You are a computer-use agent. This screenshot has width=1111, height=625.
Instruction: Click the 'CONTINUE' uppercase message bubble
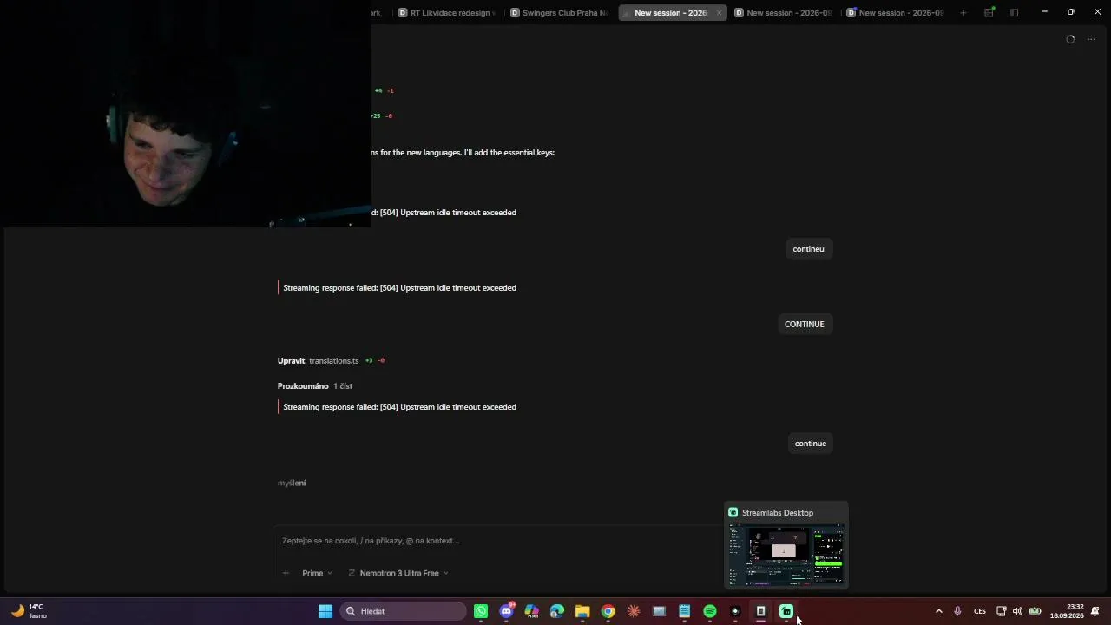(805, 325)
